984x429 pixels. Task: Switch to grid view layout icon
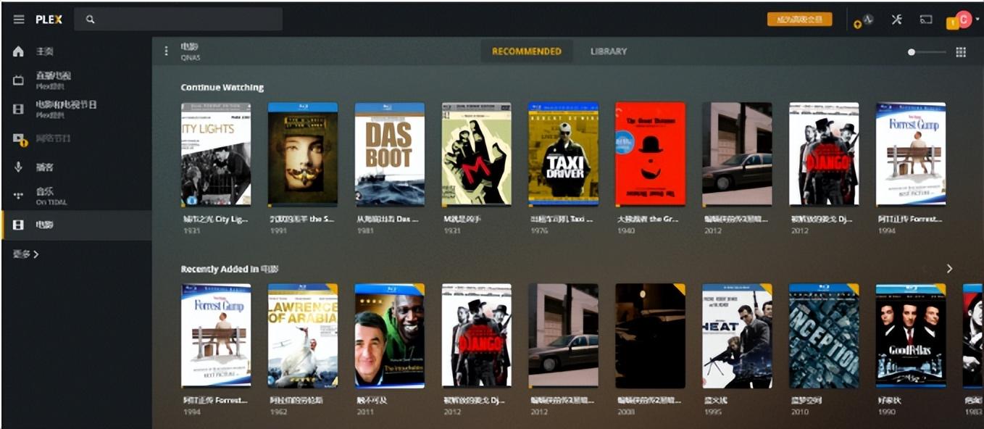tap(961, 52)
